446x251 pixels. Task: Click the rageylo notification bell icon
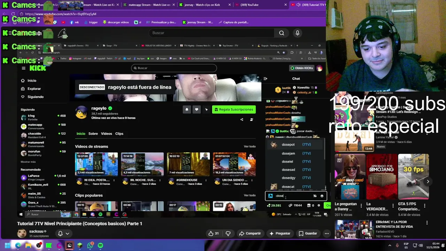pos(187,109)
